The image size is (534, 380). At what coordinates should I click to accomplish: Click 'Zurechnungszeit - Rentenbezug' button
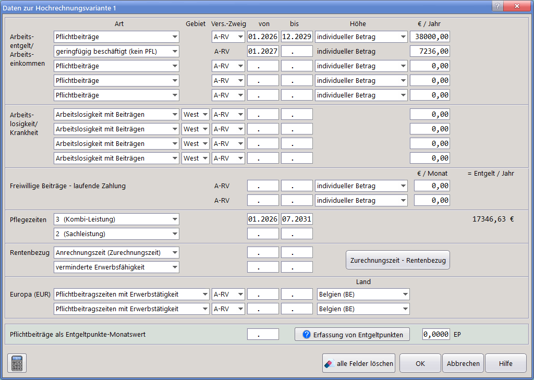[x=397, y=260]
